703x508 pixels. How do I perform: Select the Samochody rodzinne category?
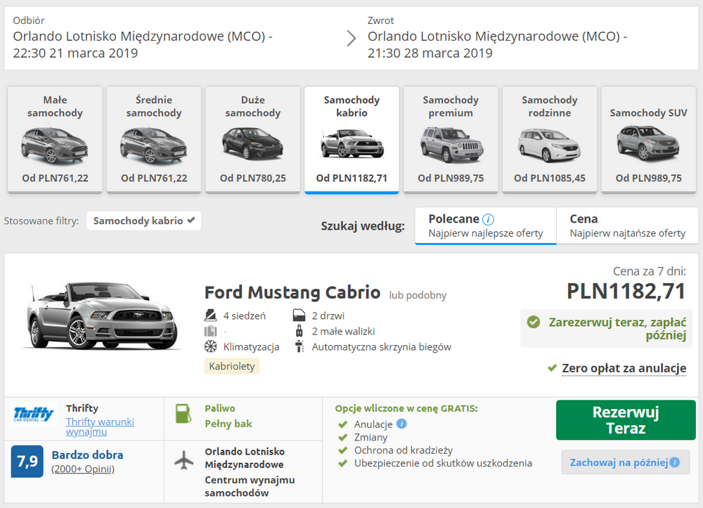550,141
